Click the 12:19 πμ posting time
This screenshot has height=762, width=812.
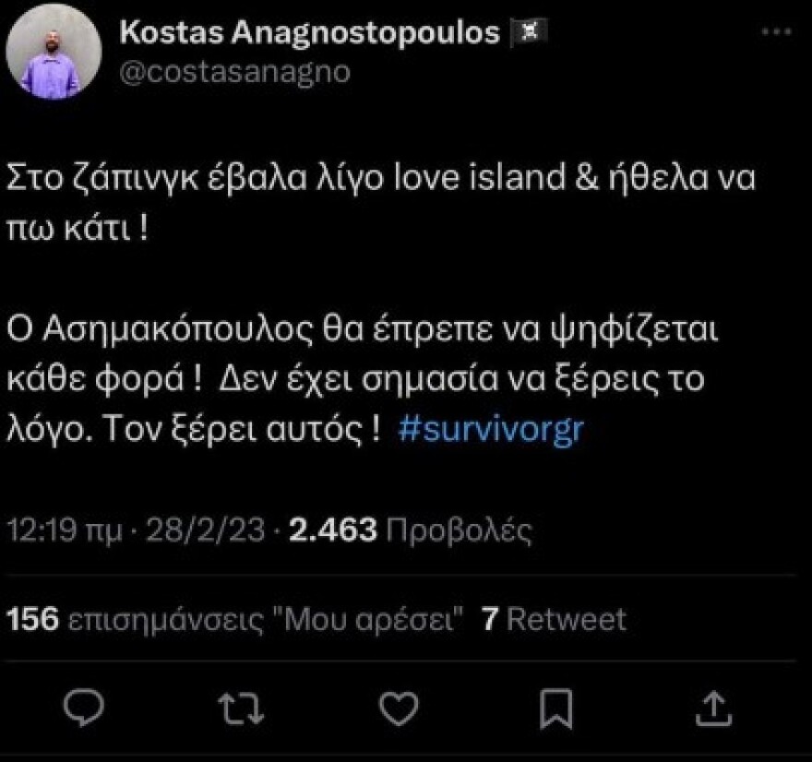coord(62,528)
